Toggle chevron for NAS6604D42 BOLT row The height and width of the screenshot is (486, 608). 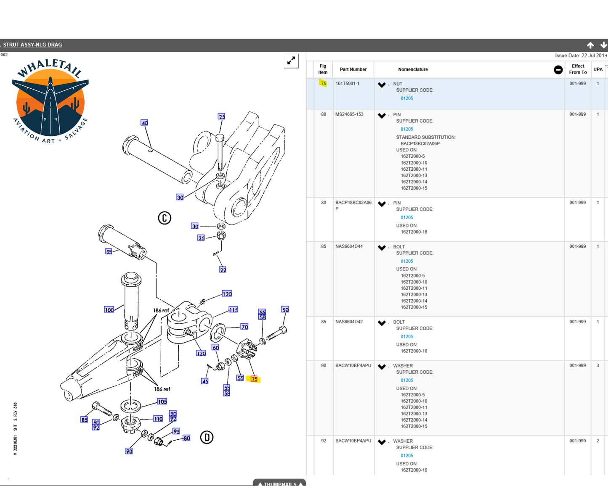tap(382, 323)
